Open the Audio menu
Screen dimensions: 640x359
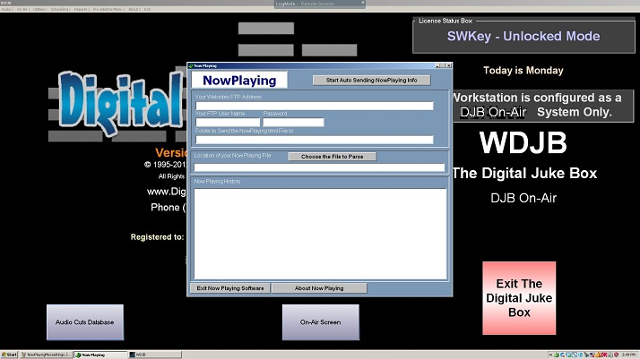[6, 9]
